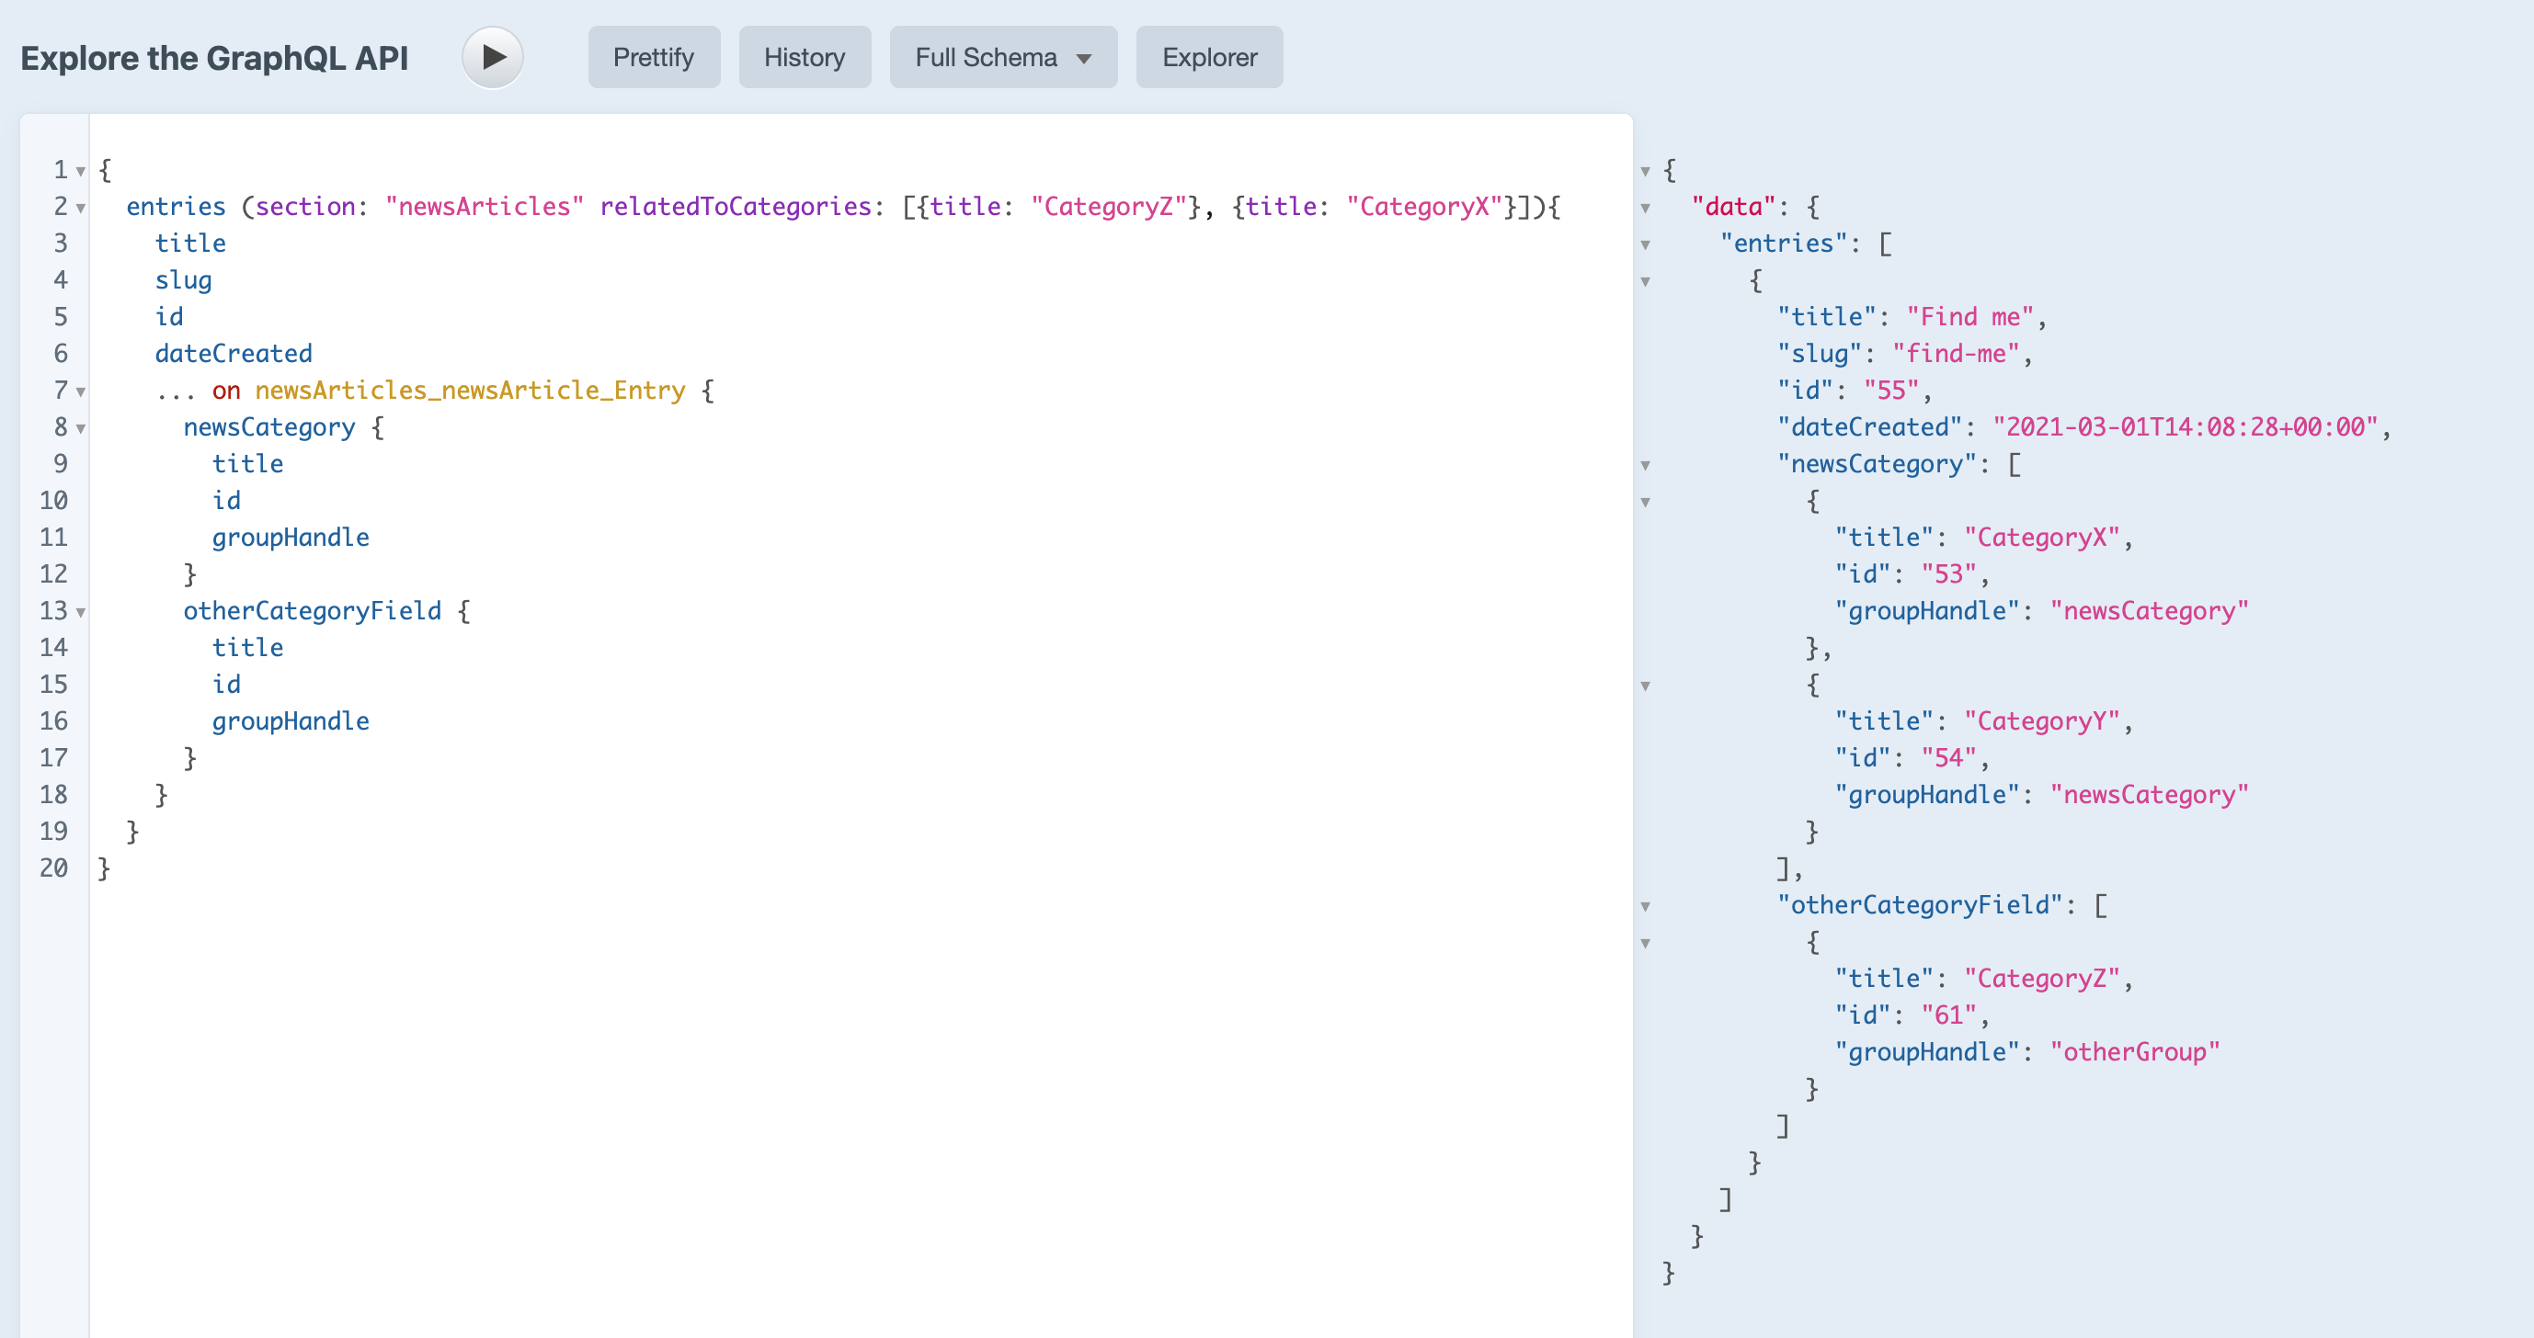2534x1338 pixels.
Task: Collapse the first entry object in the response
Action: coord(1647,281)
